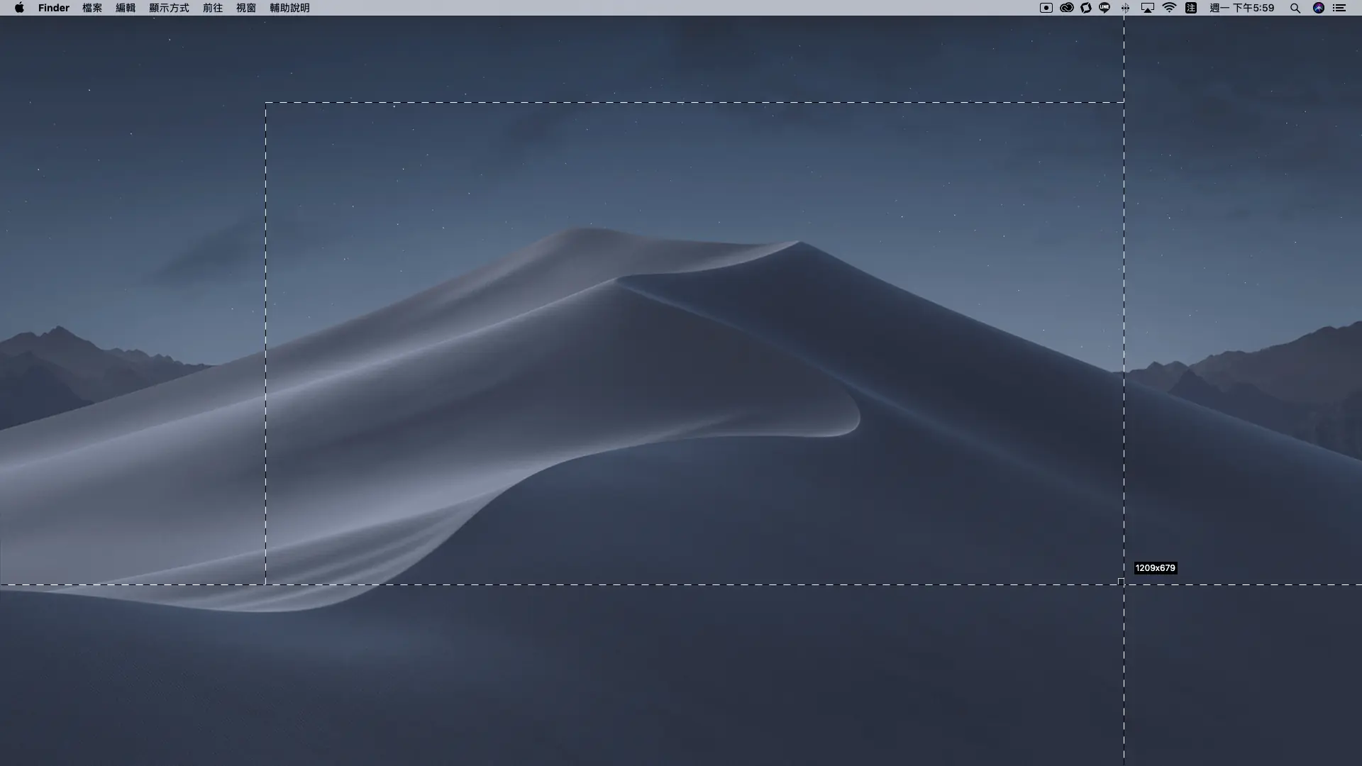This screenshot has height=766, width=1362.
Task: Click the sync arrows menu bar icon
Action: click(x=1086, y=8)
